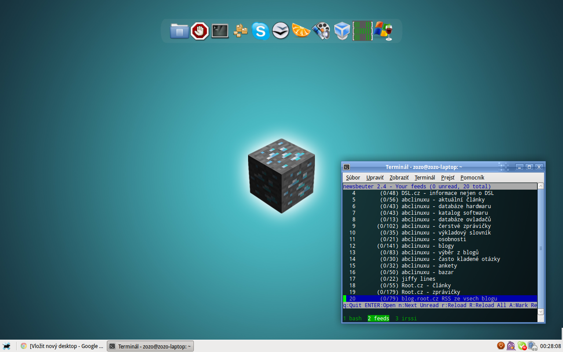The image size is (563, 352).
Task: Select feed 4 DSL.cz - informace nejen o DSL
Action: (440, 193)
